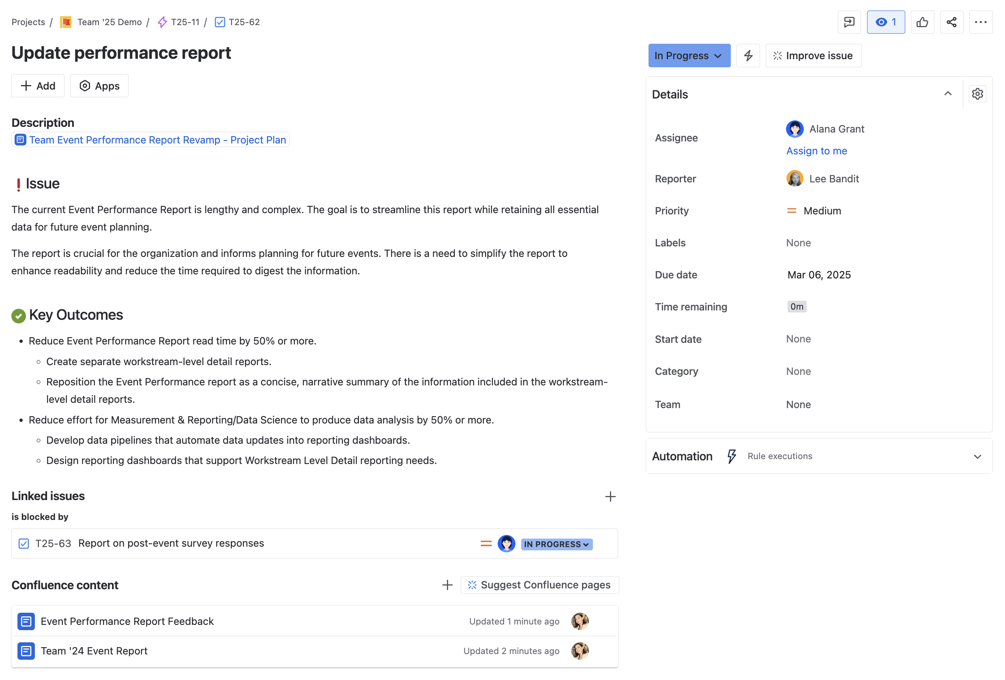The image size is (1005, 680).
Task: Share this issue using the share icon
Action: (x=951, y=22)
